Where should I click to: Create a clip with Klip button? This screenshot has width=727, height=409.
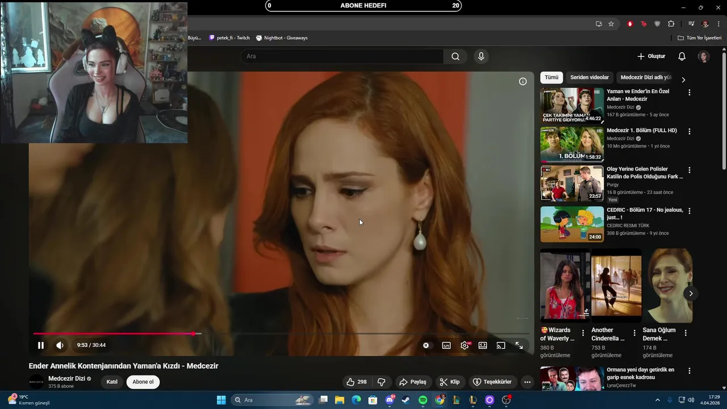point(450,382)
